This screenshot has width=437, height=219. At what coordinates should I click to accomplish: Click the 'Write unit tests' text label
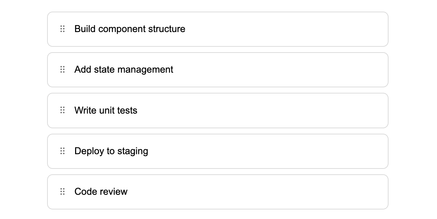[x=105, y=111]
